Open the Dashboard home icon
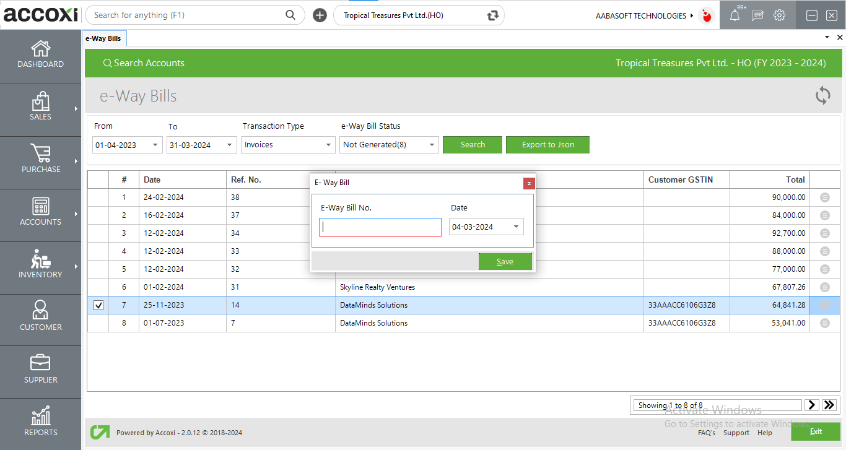The width and height of the screenshot is (846, 450). point(40,49)
